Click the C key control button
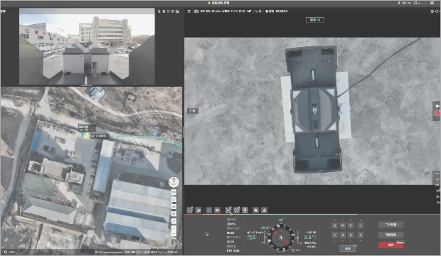Image resolution: width=441 pixels, height=256 pixels. pyautogui.click(x=361, y=225)
